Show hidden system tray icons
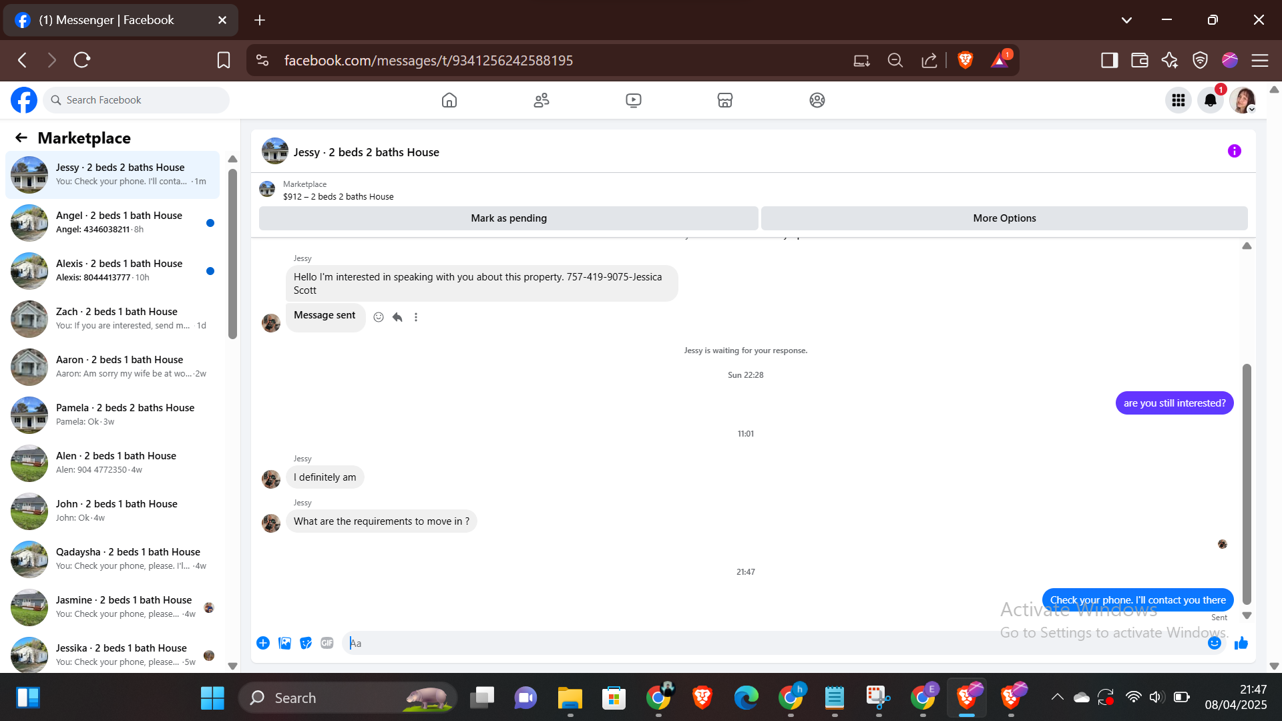Screen dimensions: 1282x721 (1057, 698)
